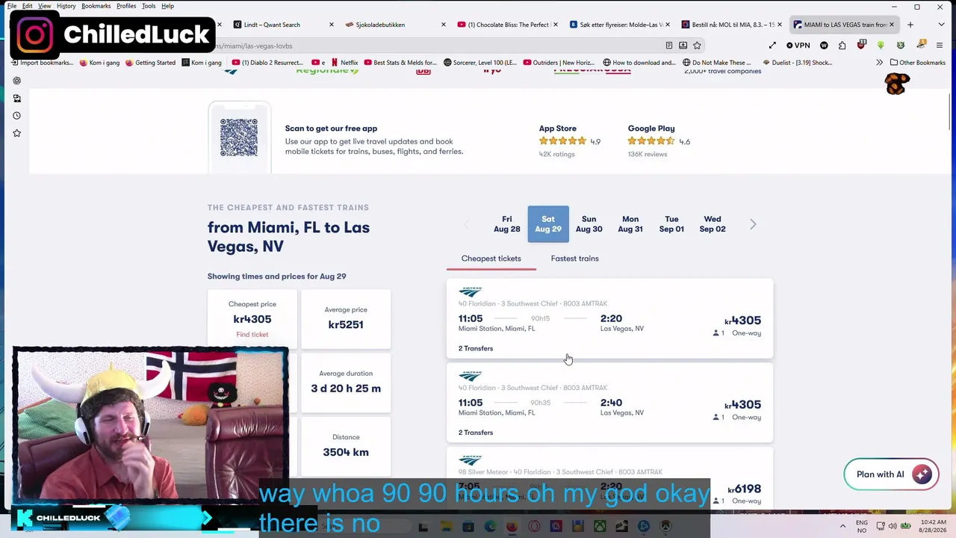
Task: Open the Plan with AI button
Action: 891,474
